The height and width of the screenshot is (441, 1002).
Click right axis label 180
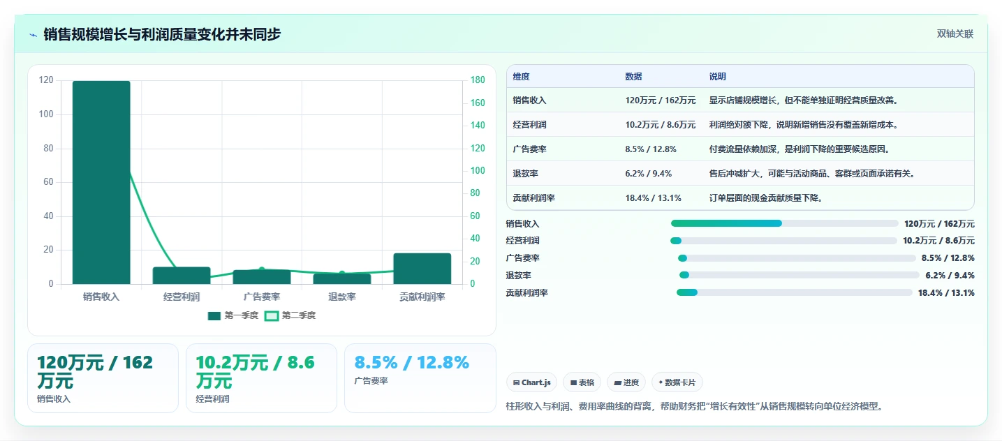tap(478, 80)
